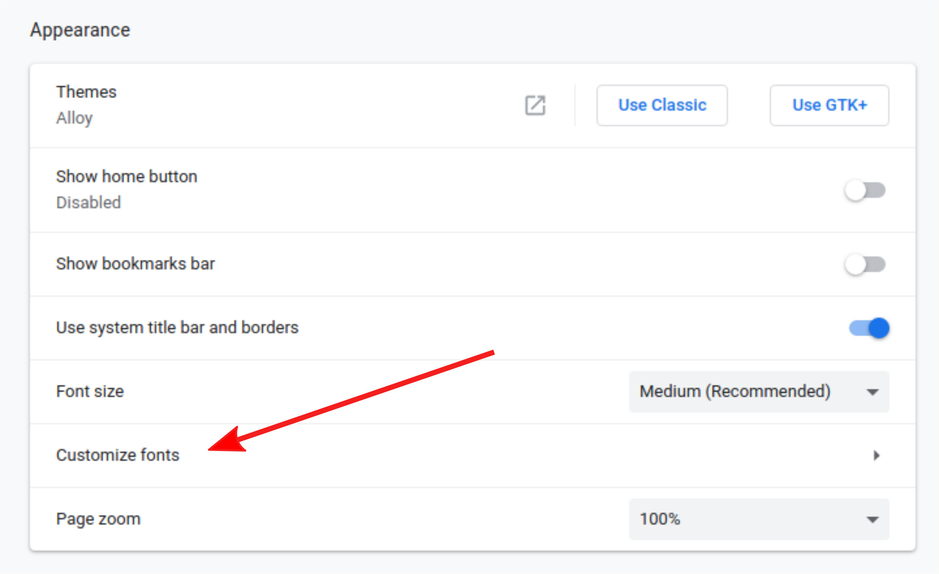Click the Use GTK+ button
939x574 pixels.
click(x=829, y=105)
